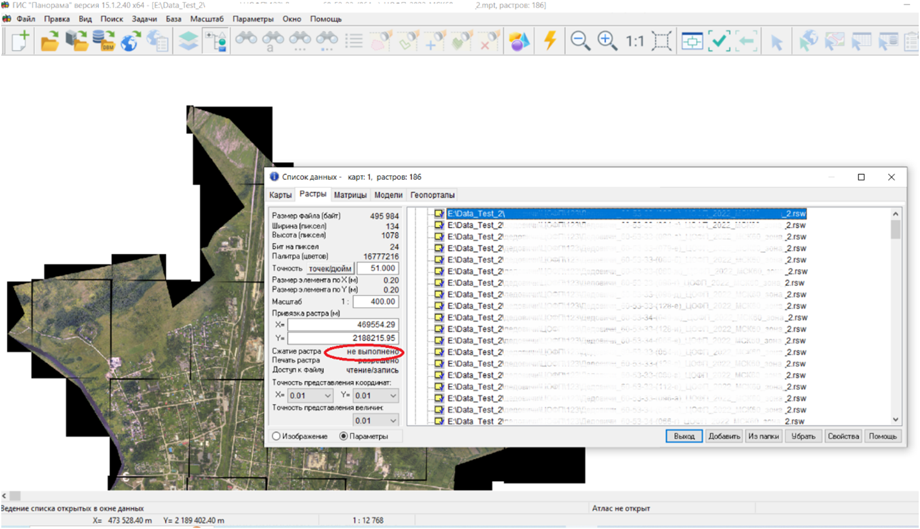The width and height of the screenshot is (920, 529).
Task: Open the X coordinate precision dropdown
Action: [x=327, y=395]
